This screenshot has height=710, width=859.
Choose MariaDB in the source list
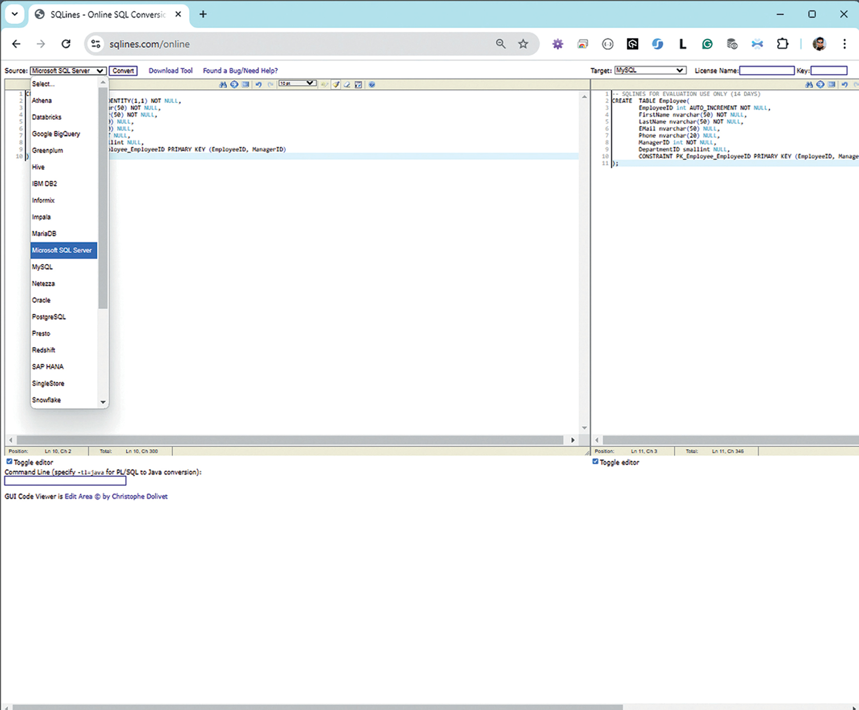64,234
